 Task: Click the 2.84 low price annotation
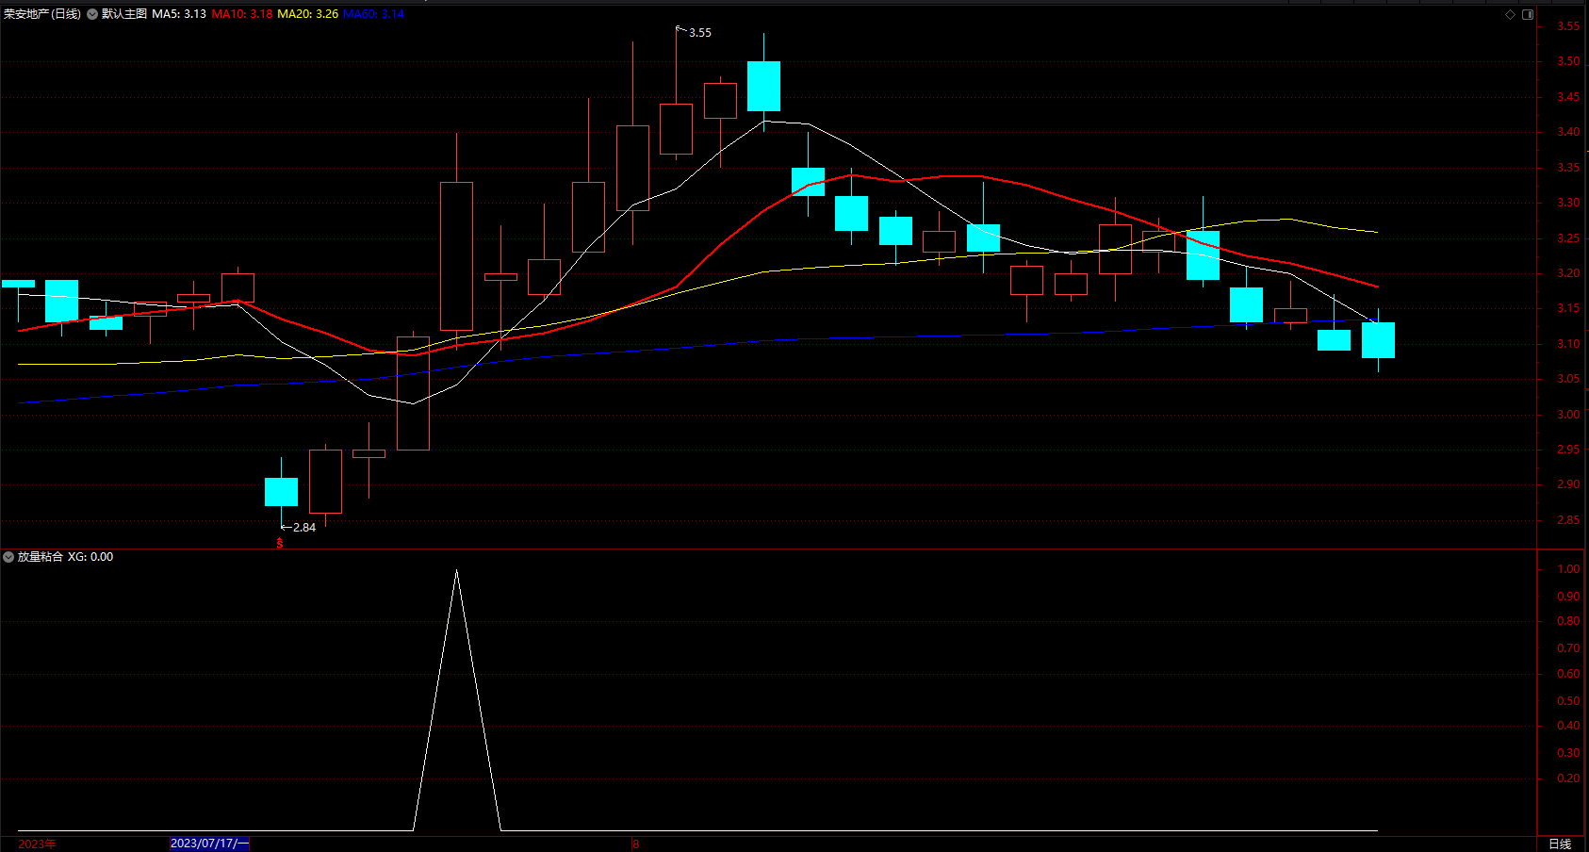tap(304, 528)
